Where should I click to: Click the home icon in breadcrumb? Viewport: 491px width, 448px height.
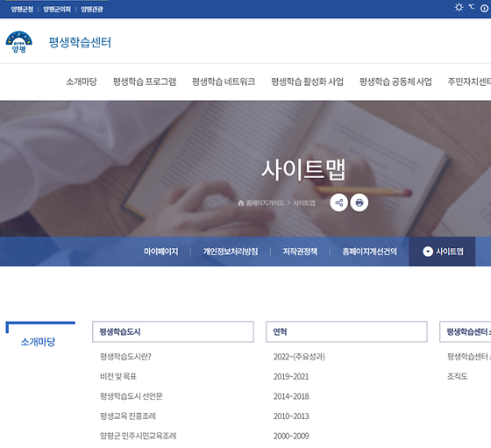coord(241,203)
